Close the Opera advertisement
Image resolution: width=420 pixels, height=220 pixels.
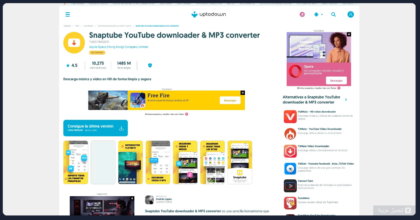pyautogui.click(x=349, y=34)
